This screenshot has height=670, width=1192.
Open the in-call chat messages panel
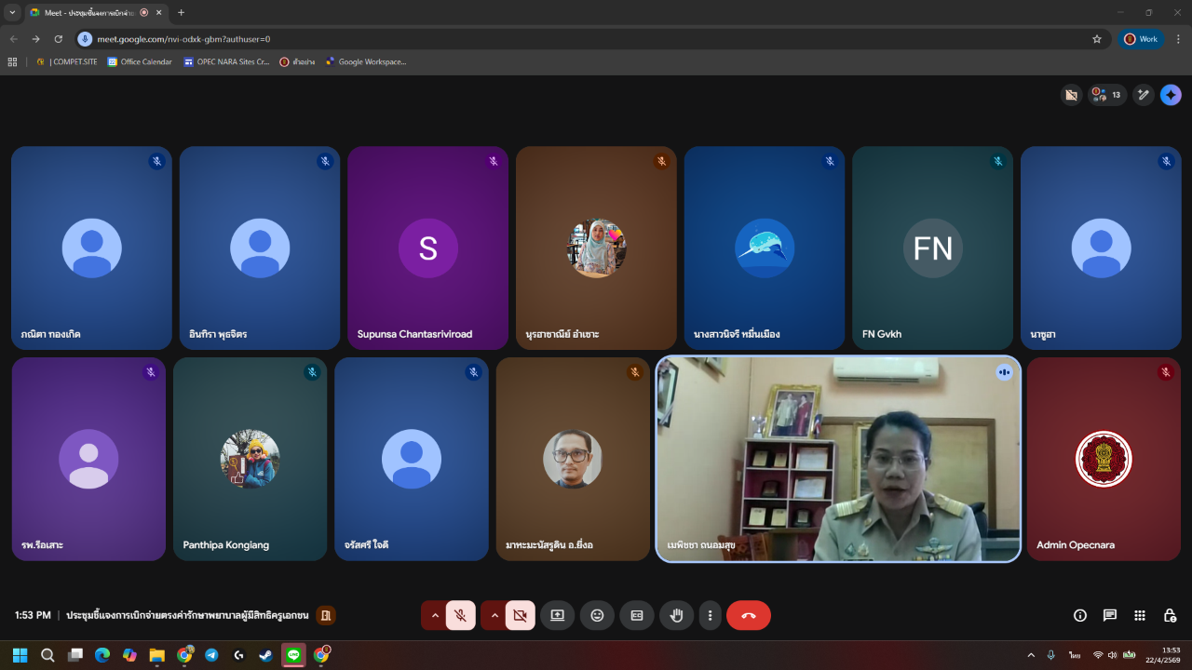pos(1110,615)
